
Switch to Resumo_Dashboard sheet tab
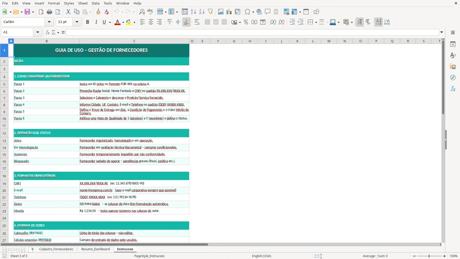click(x=95, y=249)
